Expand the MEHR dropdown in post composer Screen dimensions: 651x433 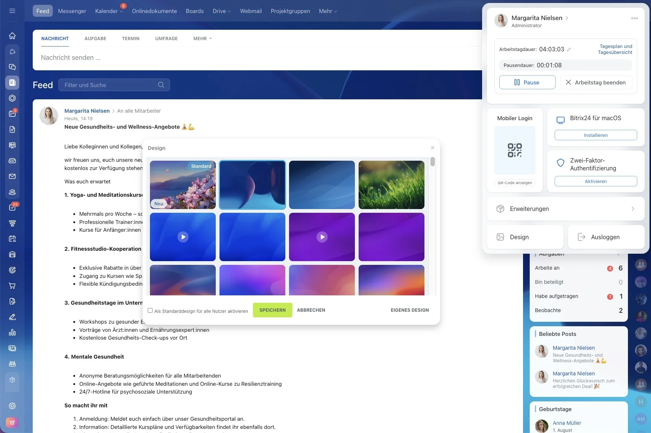pos(202,39)
